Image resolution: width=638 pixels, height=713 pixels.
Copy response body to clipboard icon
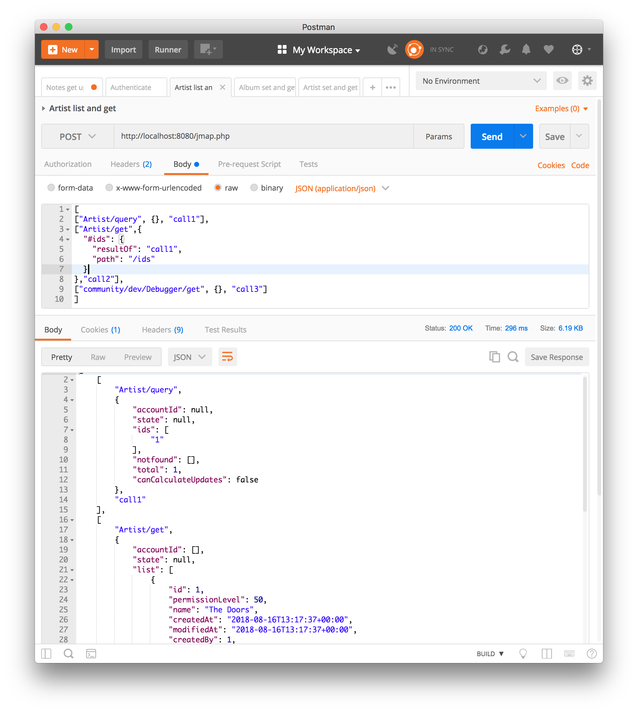click(x=495, y=357)
